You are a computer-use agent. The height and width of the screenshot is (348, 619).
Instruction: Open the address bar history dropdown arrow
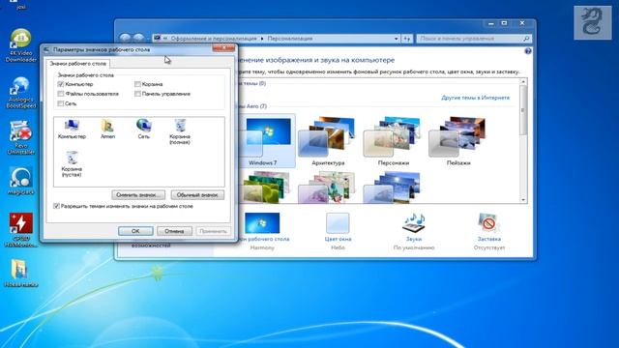[x=396, y=39]
